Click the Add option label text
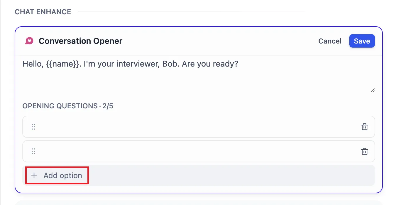This screenshot has height=205, width=396. (x=63, y=176)
